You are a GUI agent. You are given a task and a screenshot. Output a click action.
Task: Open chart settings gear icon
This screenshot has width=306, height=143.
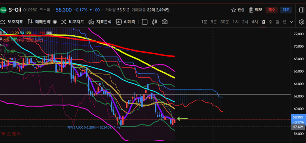coord(302,22)
